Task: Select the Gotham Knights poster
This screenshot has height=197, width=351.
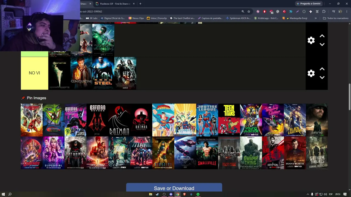Action: [317, 153]
